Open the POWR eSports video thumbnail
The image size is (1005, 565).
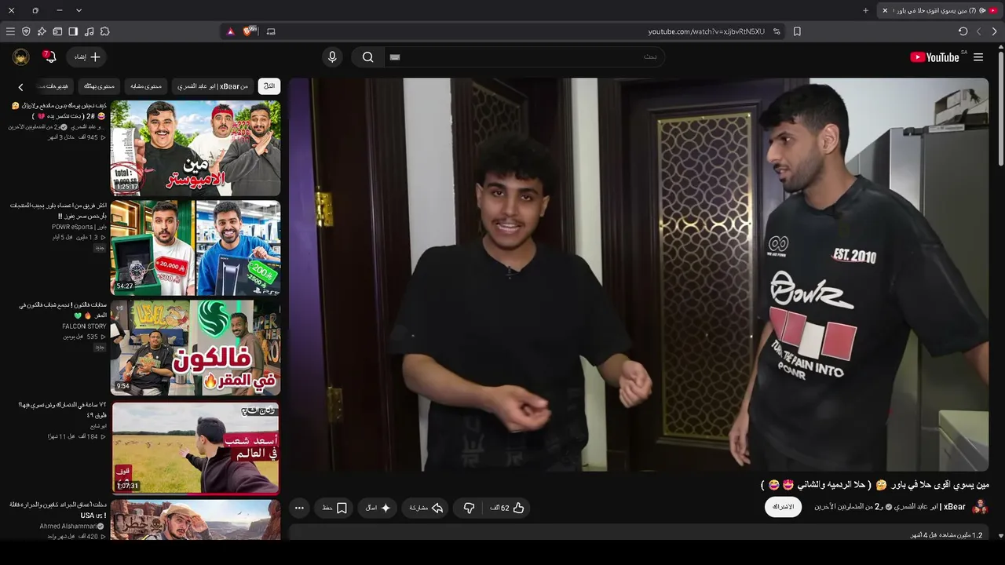196,247
